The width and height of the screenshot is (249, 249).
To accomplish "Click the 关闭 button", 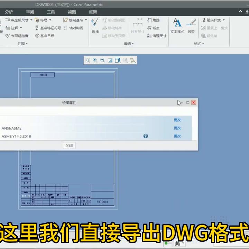I will pyautogui.click(x=69, y=146).
